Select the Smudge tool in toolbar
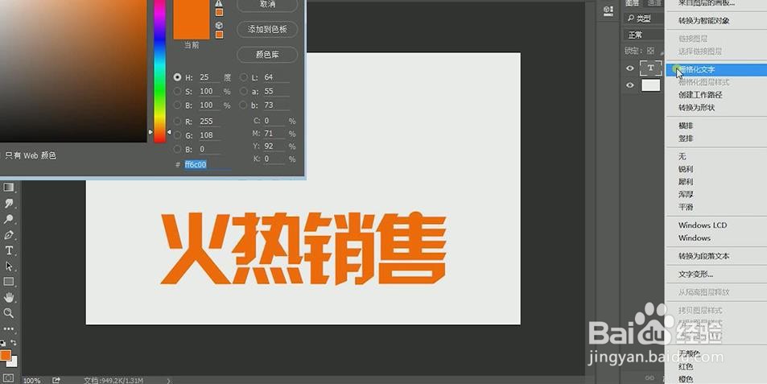The image size is (767, 384). point(8,203)
